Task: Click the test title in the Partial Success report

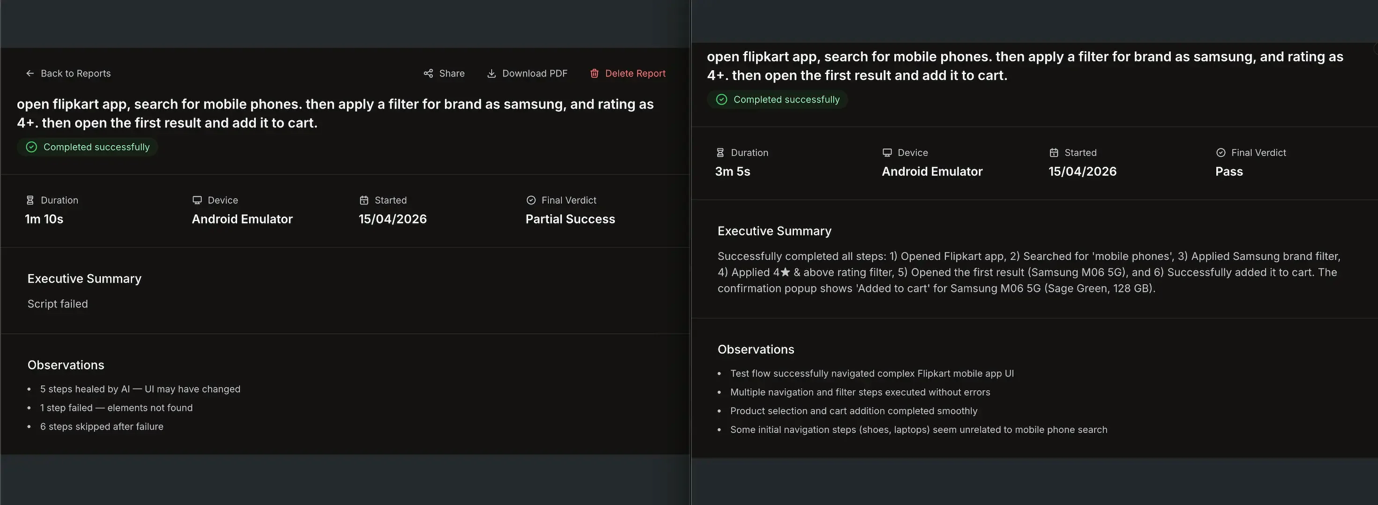Action: [x=336, y=113]
